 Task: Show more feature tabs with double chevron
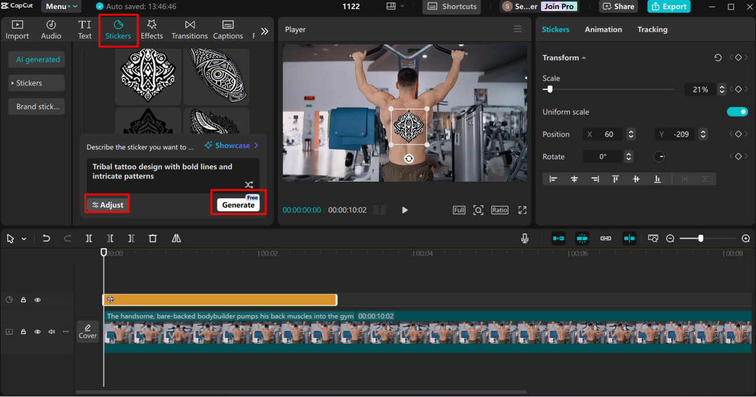[x=265, y=31]
